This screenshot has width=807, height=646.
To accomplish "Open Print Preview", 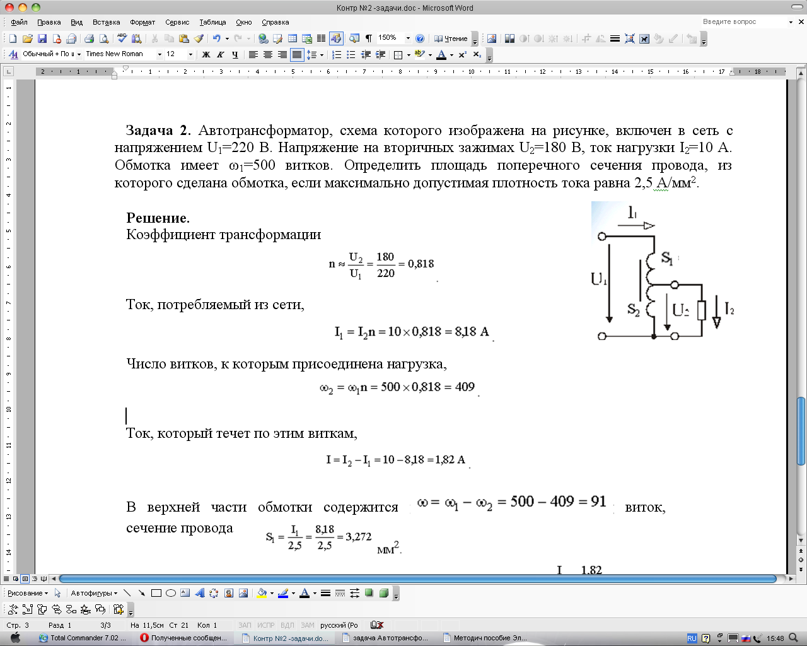I will (103, 38).
